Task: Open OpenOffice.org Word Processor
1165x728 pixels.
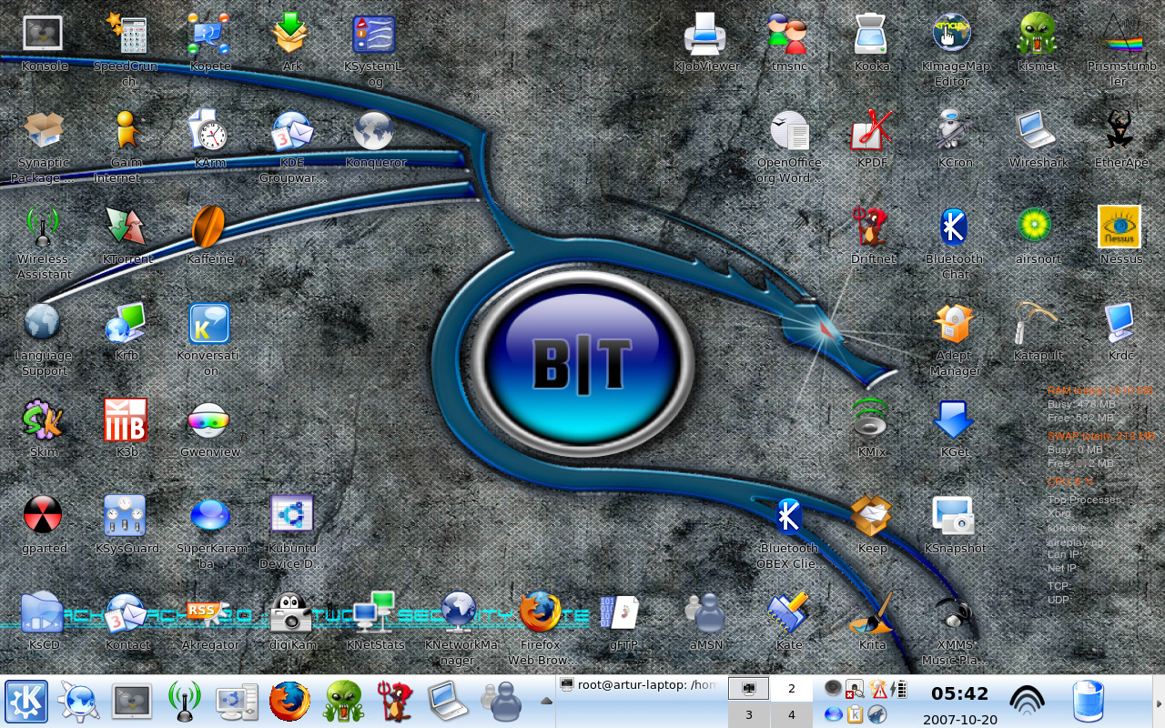Action: [x=788, y=130]
